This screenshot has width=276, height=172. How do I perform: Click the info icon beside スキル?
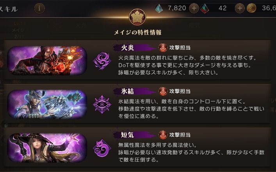point(39,8)
